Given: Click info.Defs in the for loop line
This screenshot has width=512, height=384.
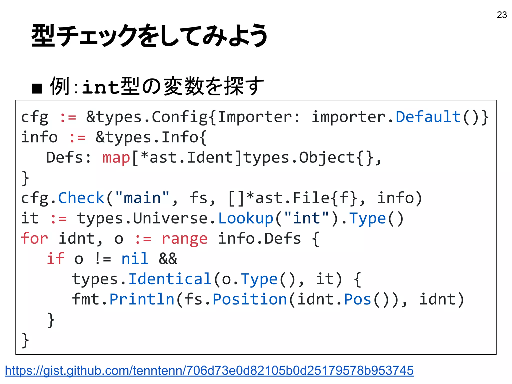Looking at the screenshot, I should pos(259,238).
